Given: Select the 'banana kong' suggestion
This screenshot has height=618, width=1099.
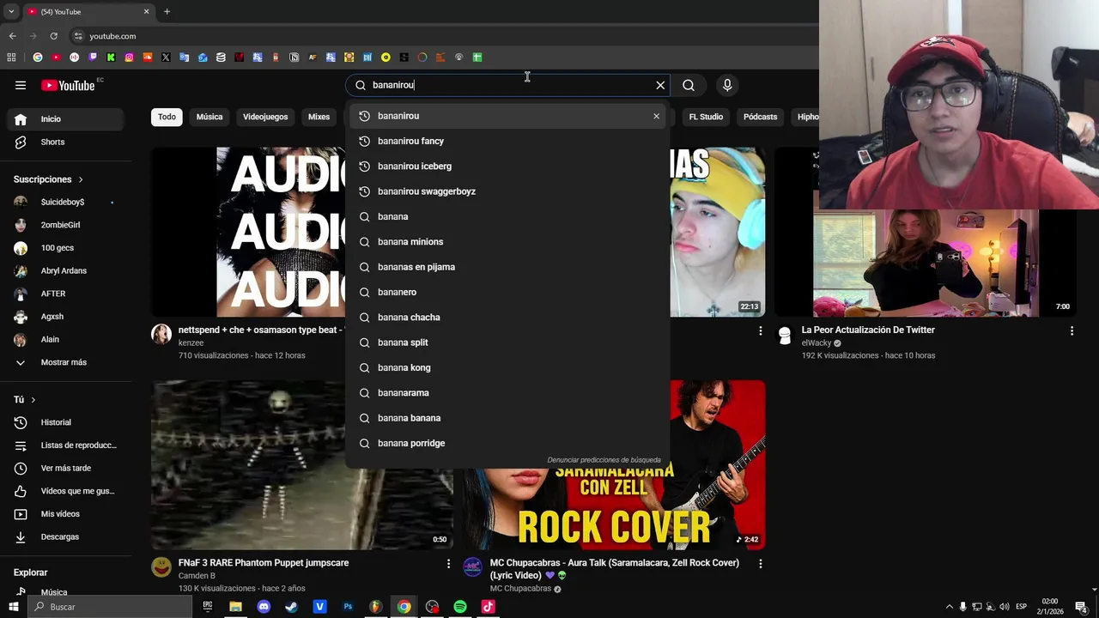Looking at the screenshot, I should 507,367.
